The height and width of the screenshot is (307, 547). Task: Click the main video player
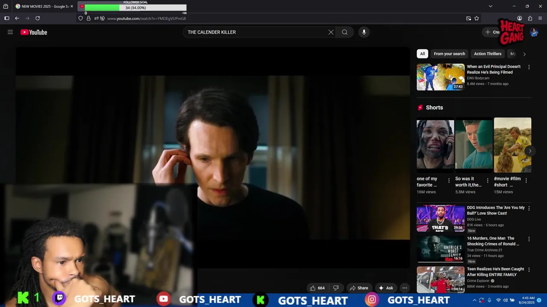tap(213, 157)
